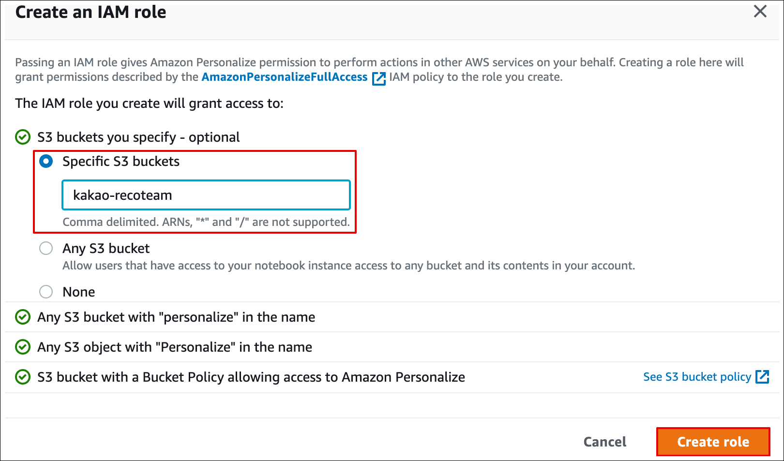The image size is (784, 461).
Task: Click the Specific S3 buckets label
Action: point(121,162)
